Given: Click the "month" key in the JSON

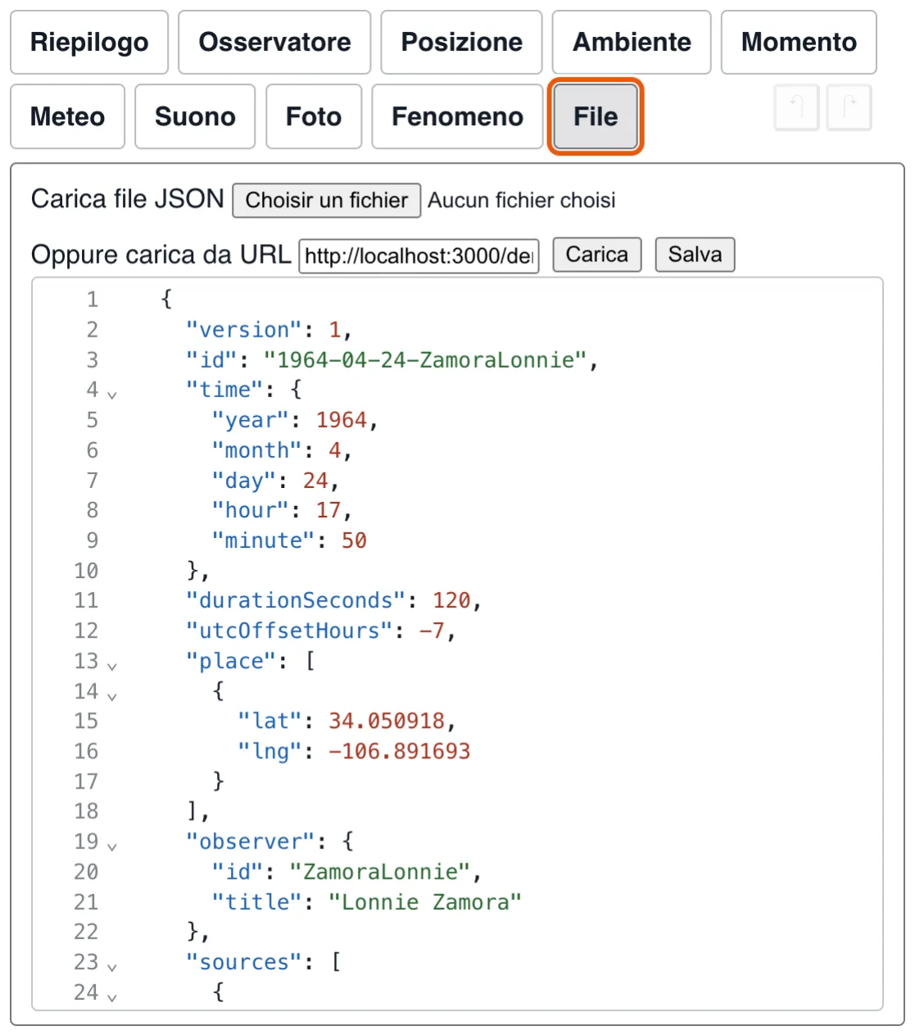Looking at the screenshot, I should 257,450.
